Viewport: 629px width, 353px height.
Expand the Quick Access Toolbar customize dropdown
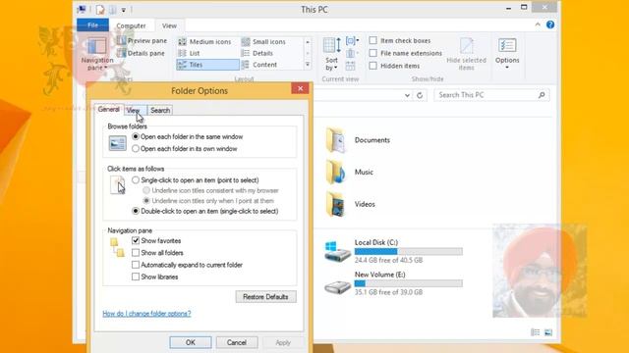click(124, 10)
